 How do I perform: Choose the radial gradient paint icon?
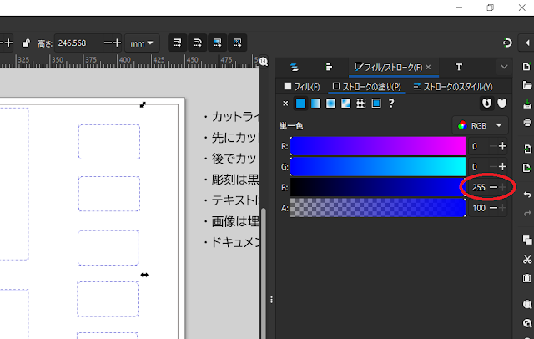330,104
